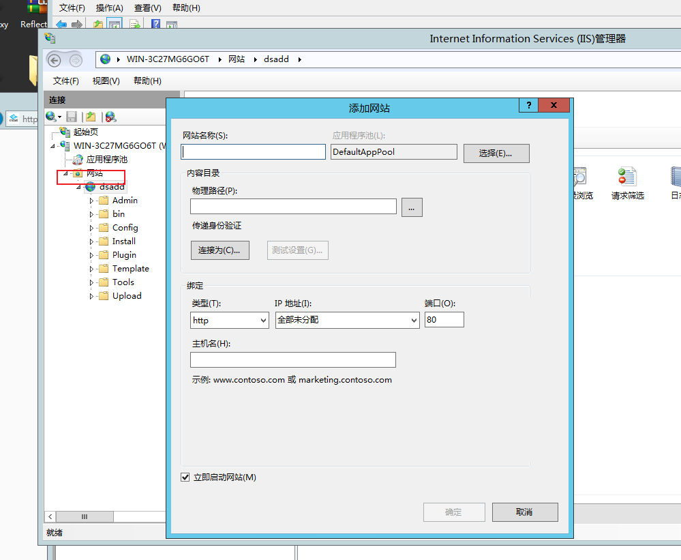Viewport: 681px width, 560px height.
Task: Expand the Admin folder in the tree
Action: 91,201
